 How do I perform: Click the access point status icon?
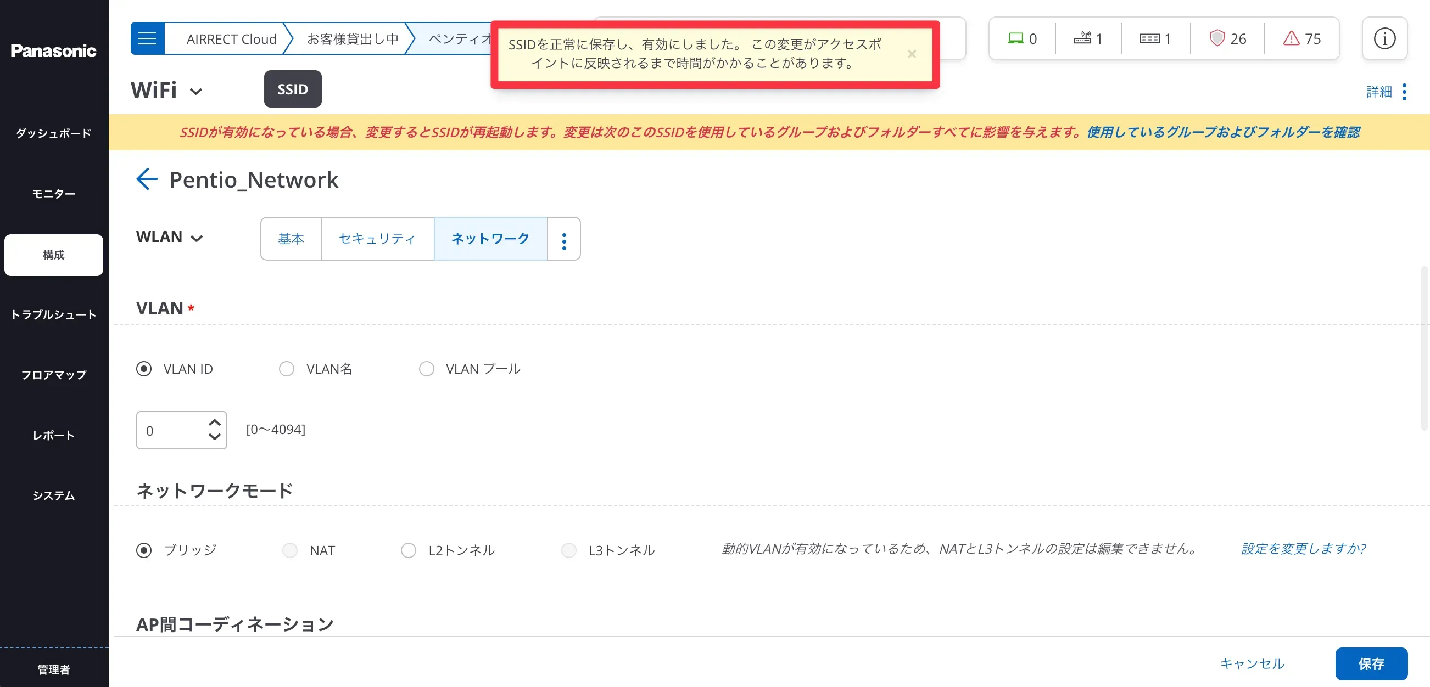coord(1082,38)
